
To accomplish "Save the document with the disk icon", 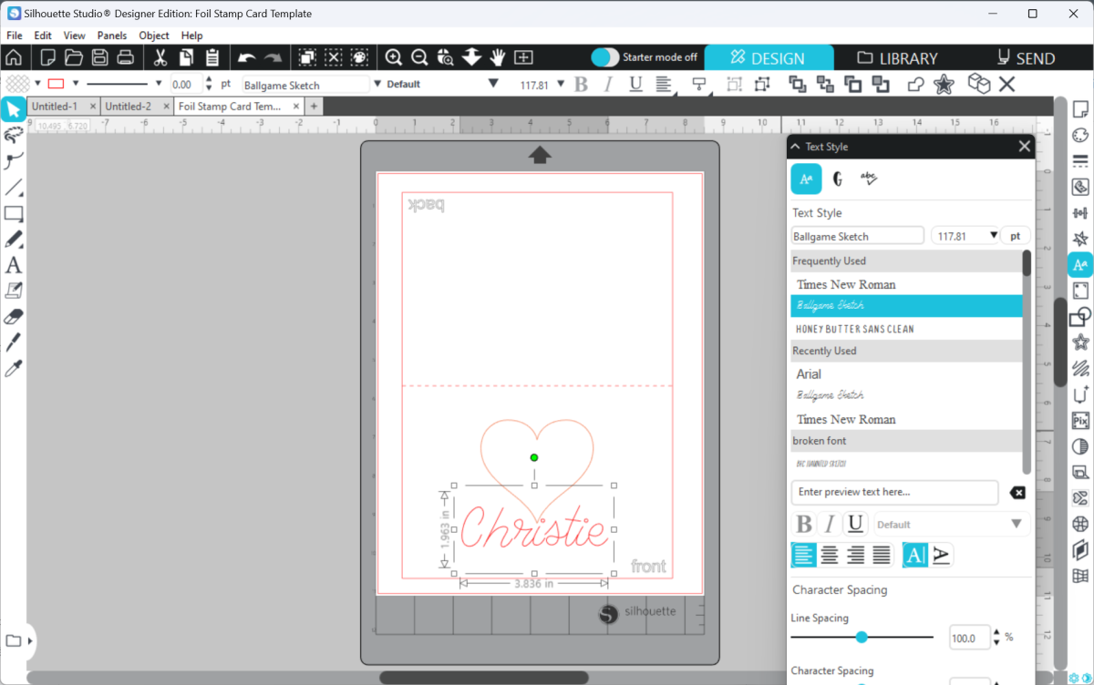I will tap(99, 57).
